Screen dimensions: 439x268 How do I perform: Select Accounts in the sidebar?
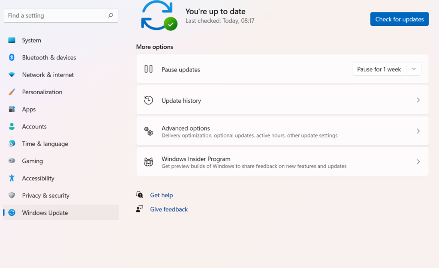[61, 127]
